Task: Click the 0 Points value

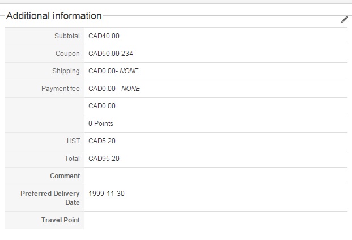Action: pos(101,124)
